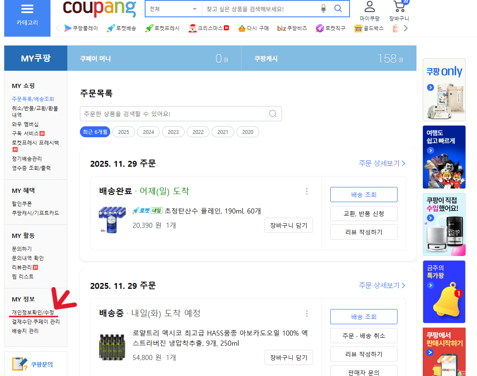This screenshot has width=477, height=376.
Task: Click the 쿠팡캐시 158원 balance panel
Action: point(329,58)
